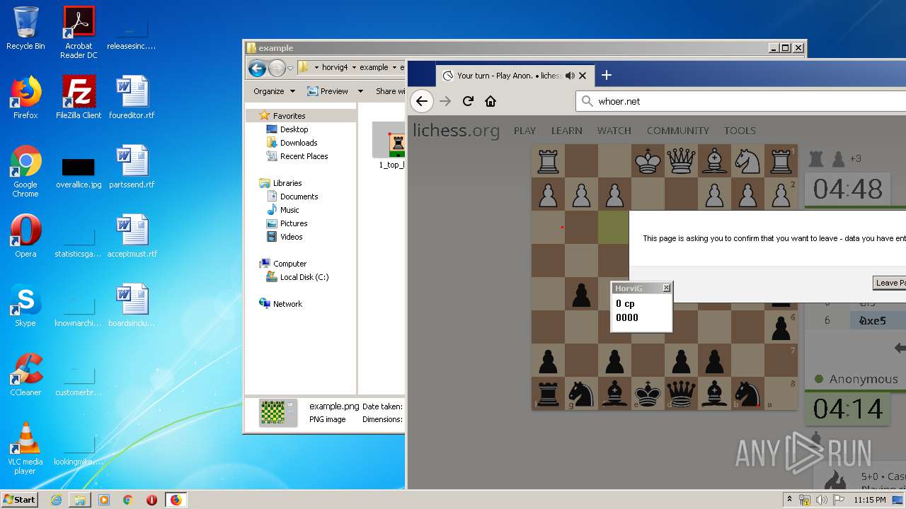Open Local Disk (C:)
Viewport: 906px width, 509px height.
[x=304, y=276]
